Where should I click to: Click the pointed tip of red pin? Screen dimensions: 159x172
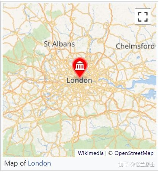click(80, 76)
